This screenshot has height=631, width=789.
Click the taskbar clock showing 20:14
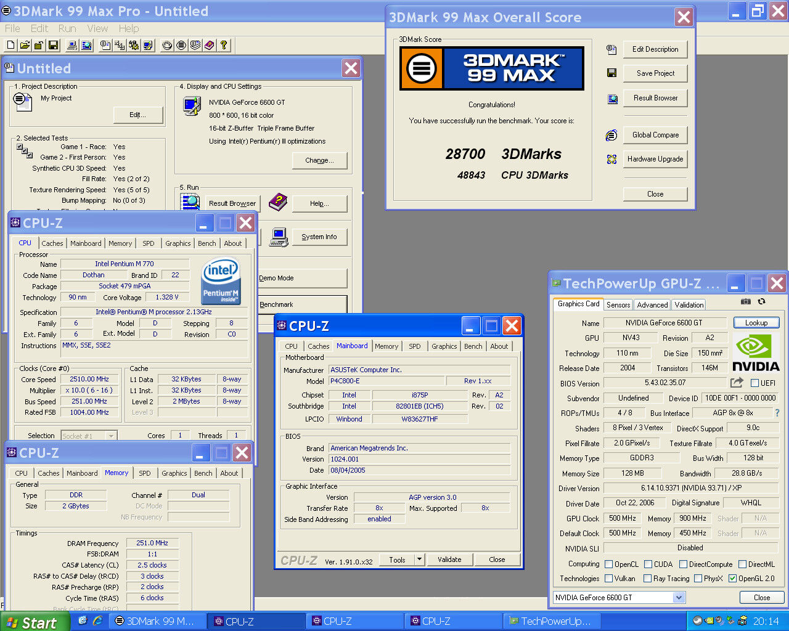766,621
